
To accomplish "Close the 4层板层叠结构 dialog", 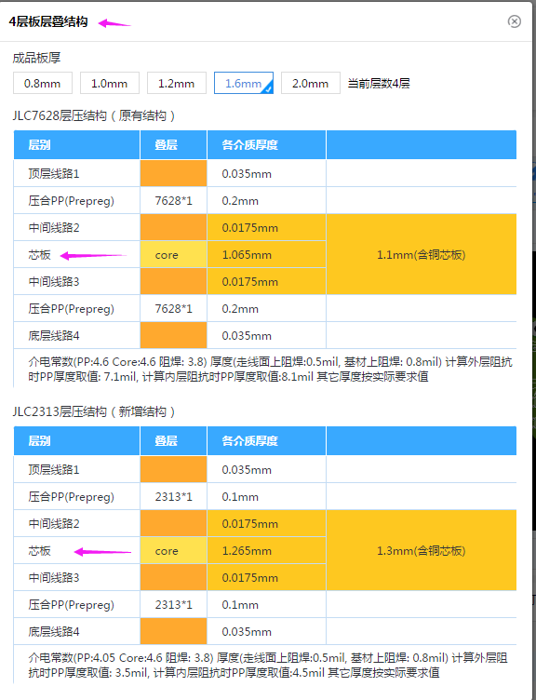I will 514,21.
